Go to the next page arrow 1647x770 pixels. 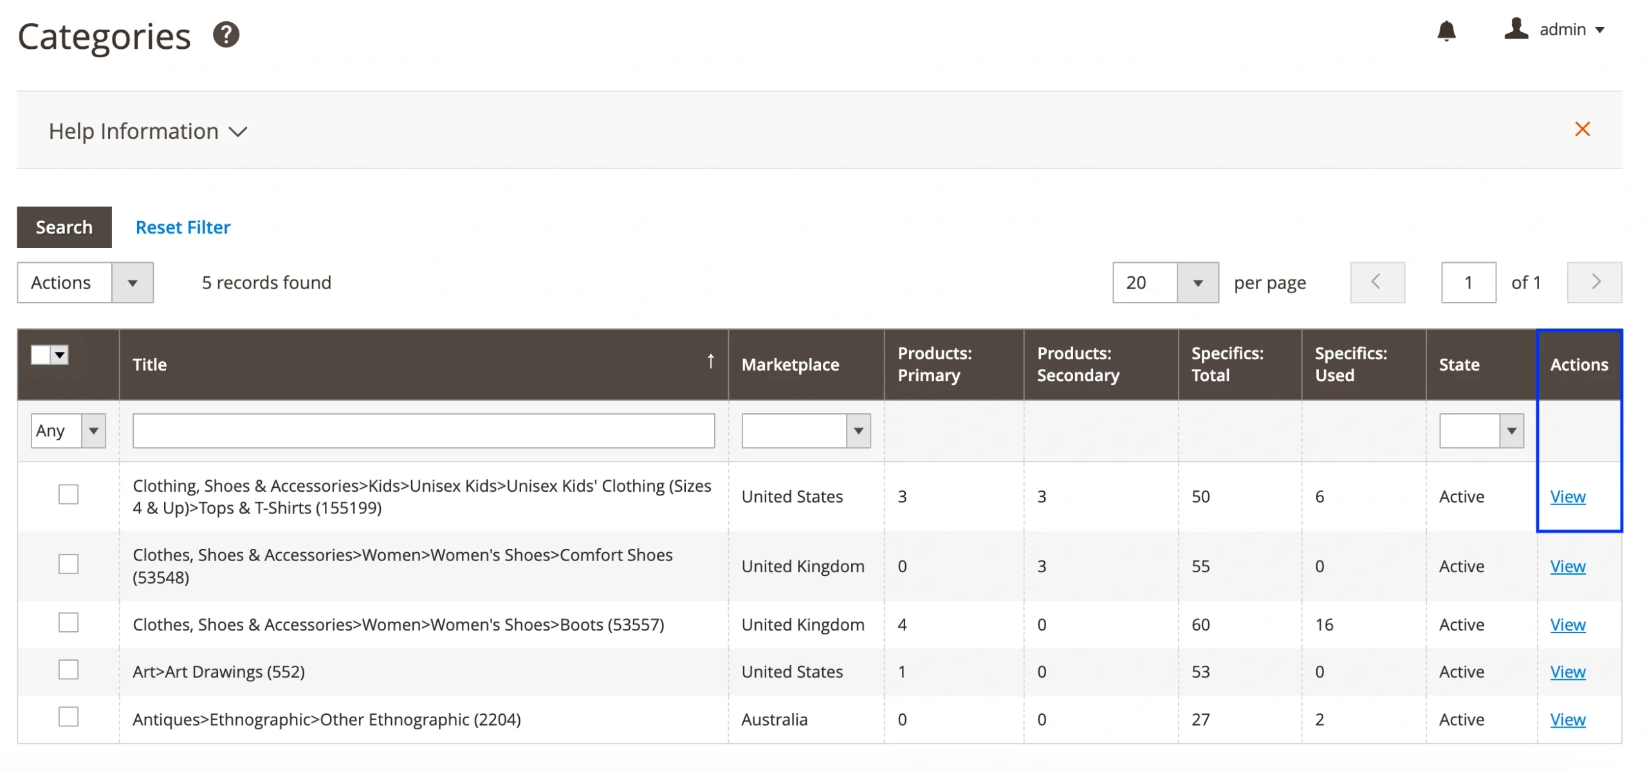[1594, 282]
